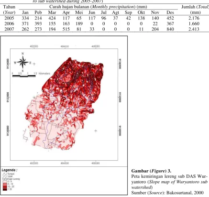
Task: Click the '484000' label above the map
Action: [65, 46]
